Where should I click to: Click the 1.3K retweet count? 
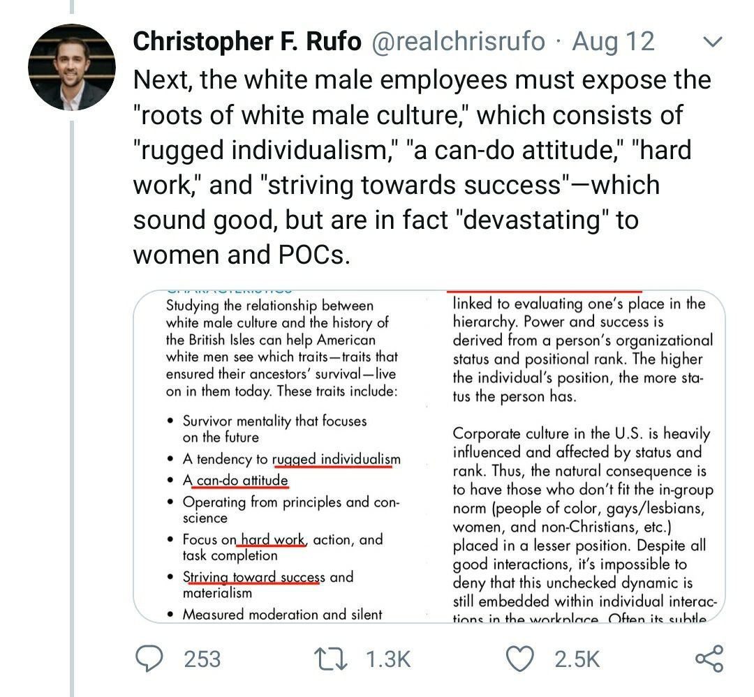coord(389,659)
